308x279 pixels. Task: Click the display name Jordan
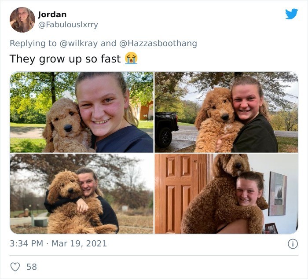tap(52, 15)
